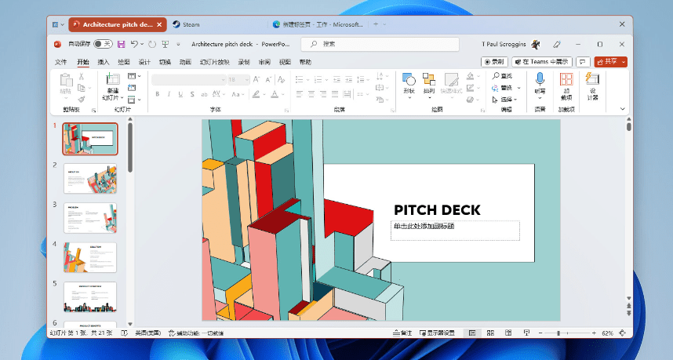Expand the font size dropdown
673x360 pixels.
click(246, 79)
